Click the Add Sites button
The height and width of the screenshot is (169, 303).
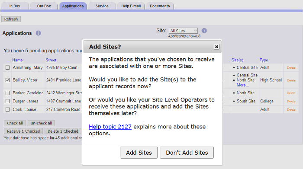(x=139, y=153)
